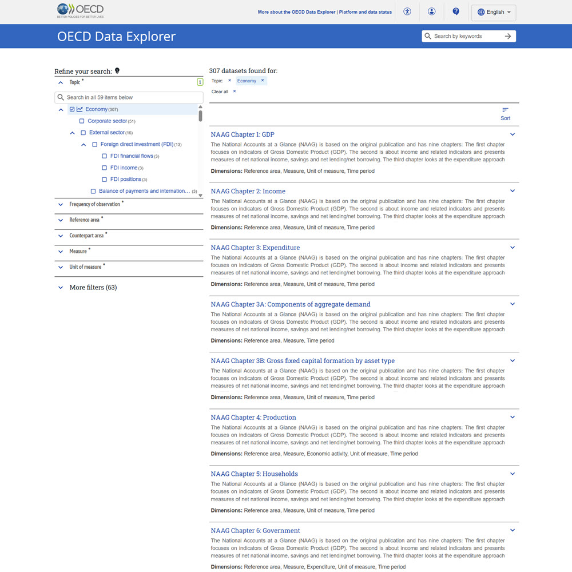Click the topic list scroll-down arrow
This screenshot has height=572, width=572.
click(x=200, y=196)
